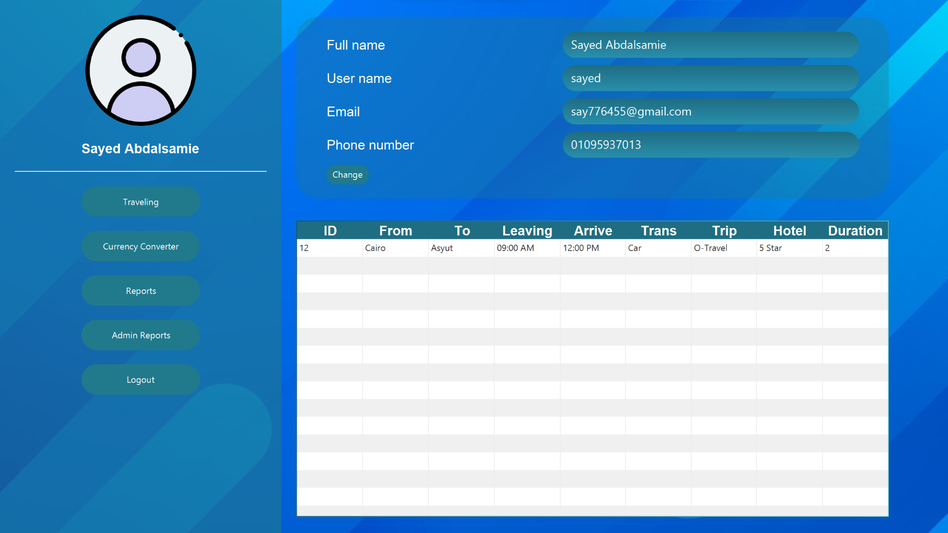The image size is (948, 533).
Task: Click the Leaving column header
Action: point(527,230)
